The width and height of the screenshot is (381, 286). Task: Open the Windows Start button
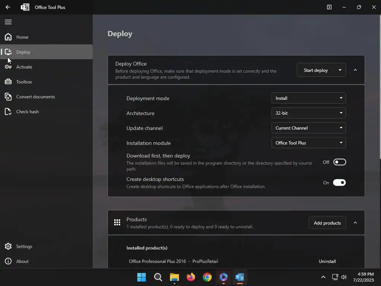141,277
